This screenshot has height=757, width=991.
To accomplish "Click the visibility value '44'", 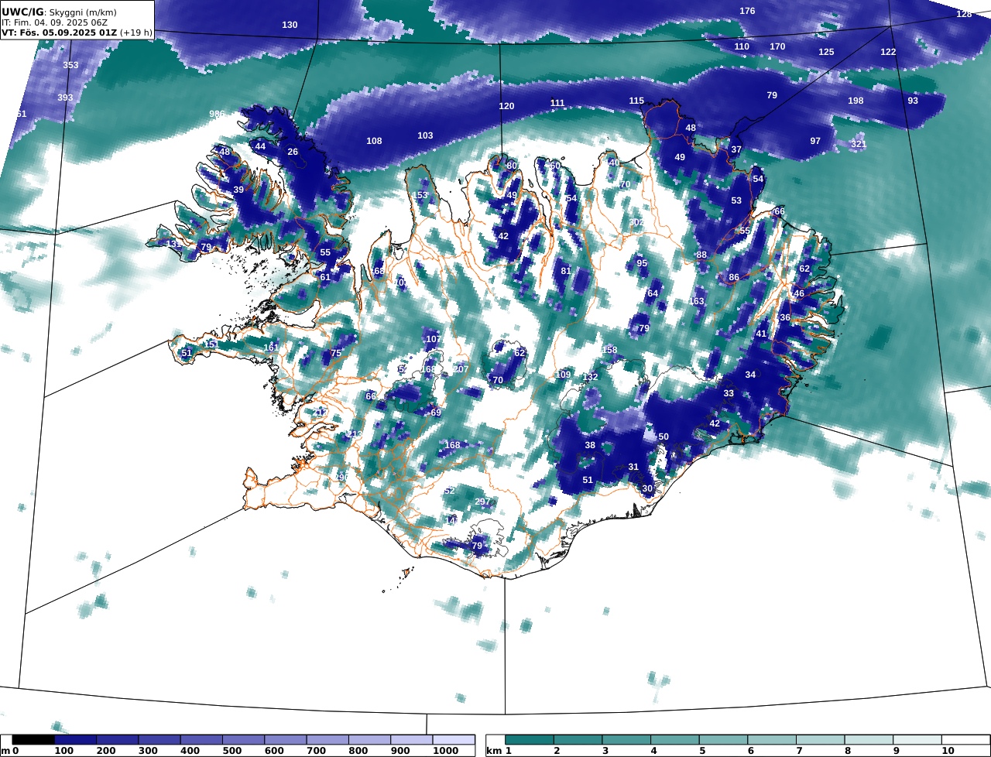I will 260,146.
